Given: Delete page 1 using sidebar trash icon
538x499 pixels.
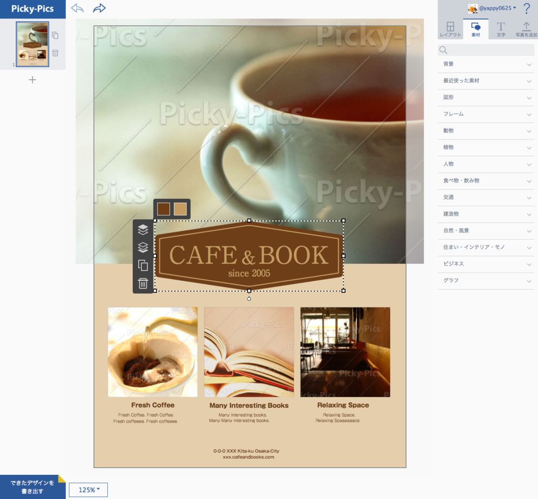Looking at the screenshot, I should [x=55, y=53].
